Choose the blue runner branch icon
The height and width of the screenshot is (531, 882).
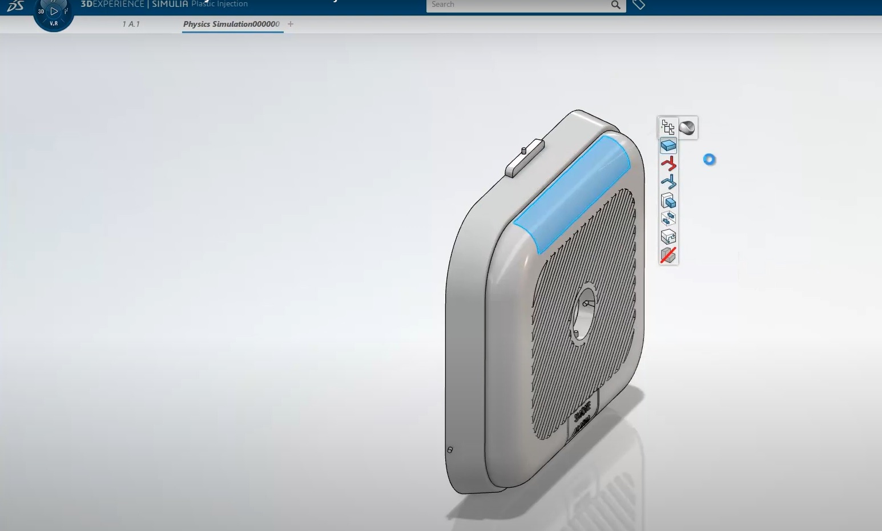point(668,182)
